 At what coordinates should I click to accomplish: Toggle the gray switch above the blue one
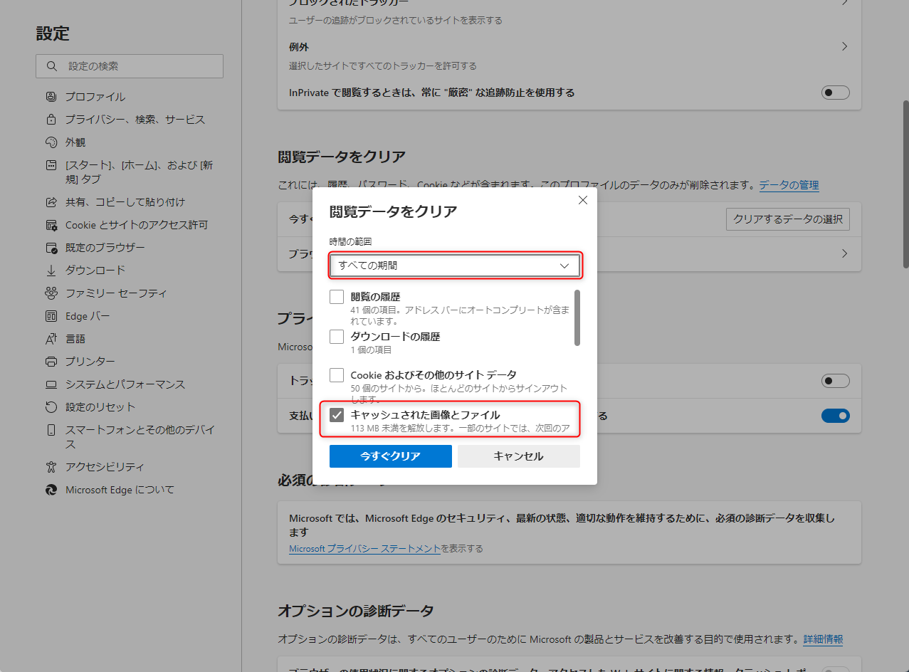[x=836, y=381]
